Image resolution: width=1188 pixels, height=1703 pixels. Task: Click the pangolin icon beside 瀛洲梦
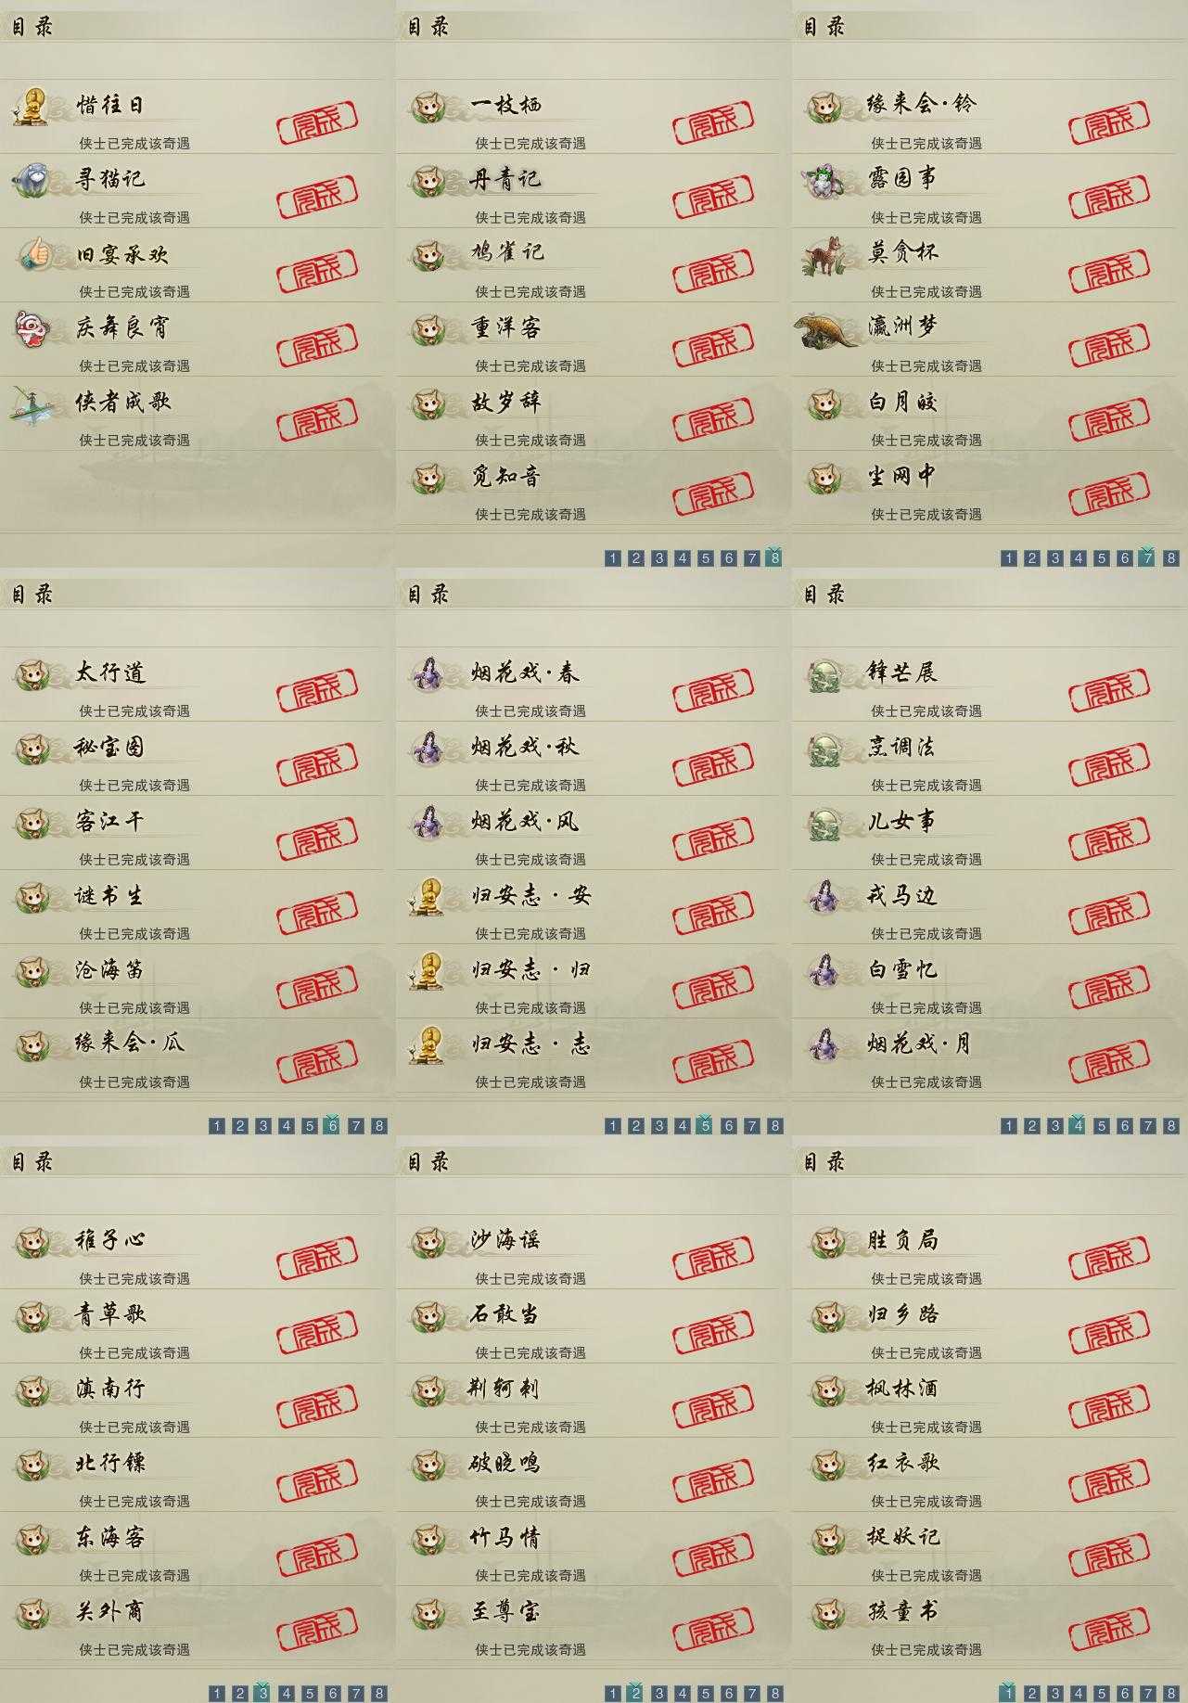tap(825, 330)
